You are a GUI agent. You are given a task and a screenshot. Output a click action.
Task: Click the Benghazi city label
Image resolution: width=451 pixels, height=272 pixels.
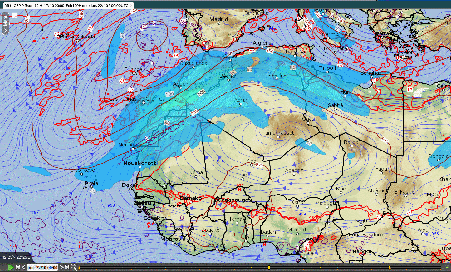point(371,73)
